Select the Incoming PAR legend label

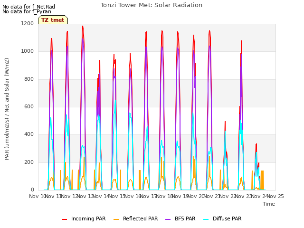[x=88, y=218]
